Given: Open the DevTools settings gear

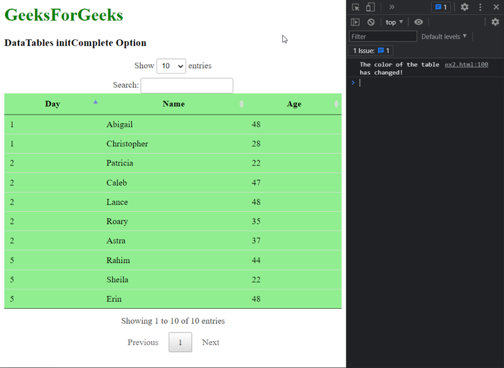Looking at the screenshot, I should coord(464,7).
